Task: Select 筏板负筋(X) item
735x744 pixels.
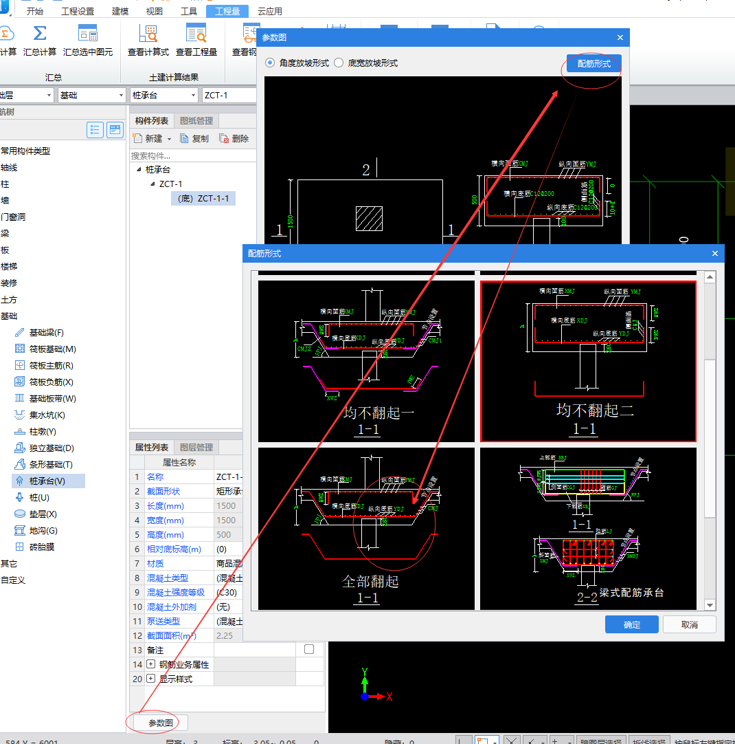Action: (52, 382)
